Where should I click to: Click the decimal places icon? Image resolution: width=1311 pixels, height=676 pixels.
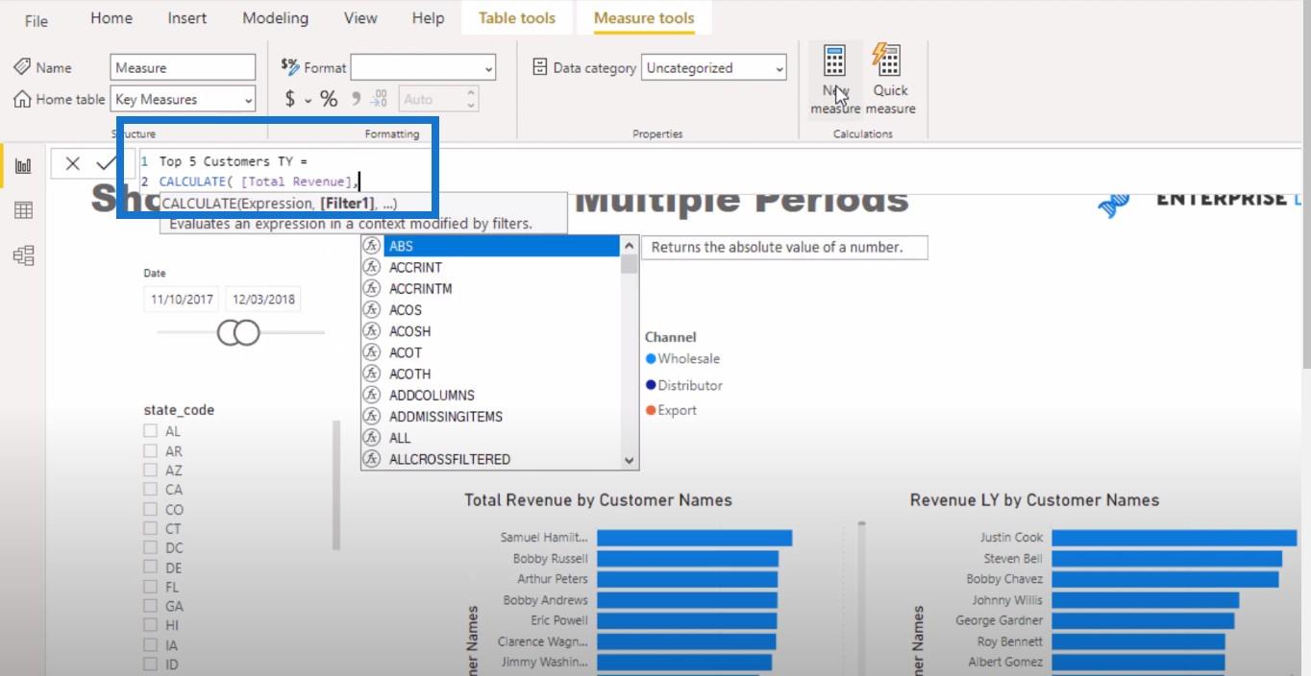coord(380,99)
